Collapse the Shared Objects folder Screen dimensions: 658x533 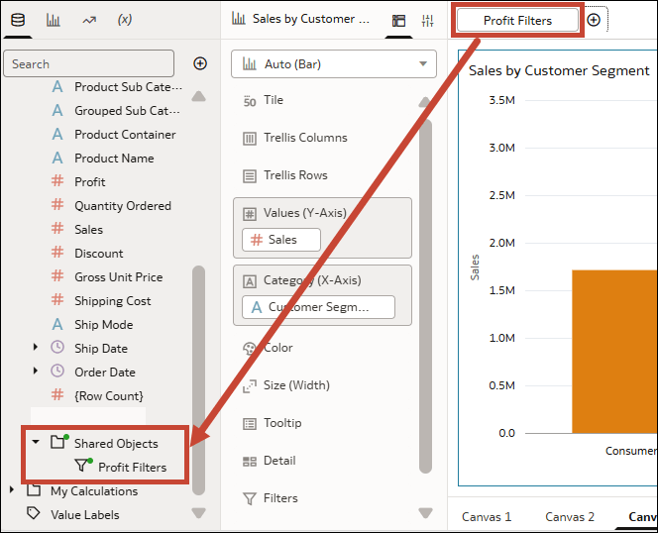click(36, 442)
